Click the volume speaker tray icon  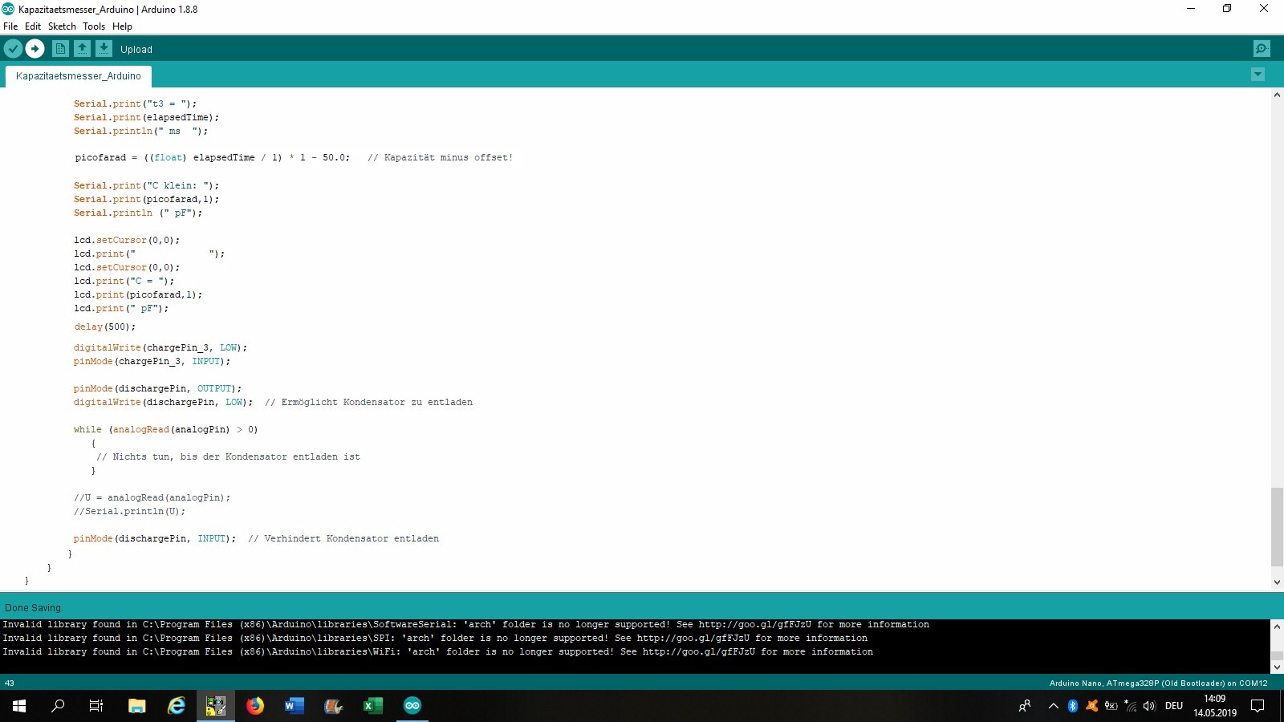1149,706
